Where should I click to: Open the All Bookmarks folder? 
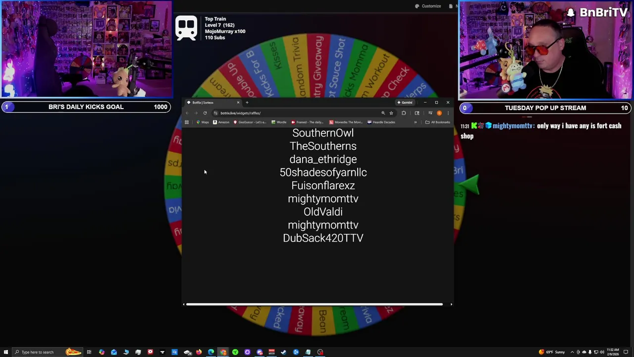438,122
